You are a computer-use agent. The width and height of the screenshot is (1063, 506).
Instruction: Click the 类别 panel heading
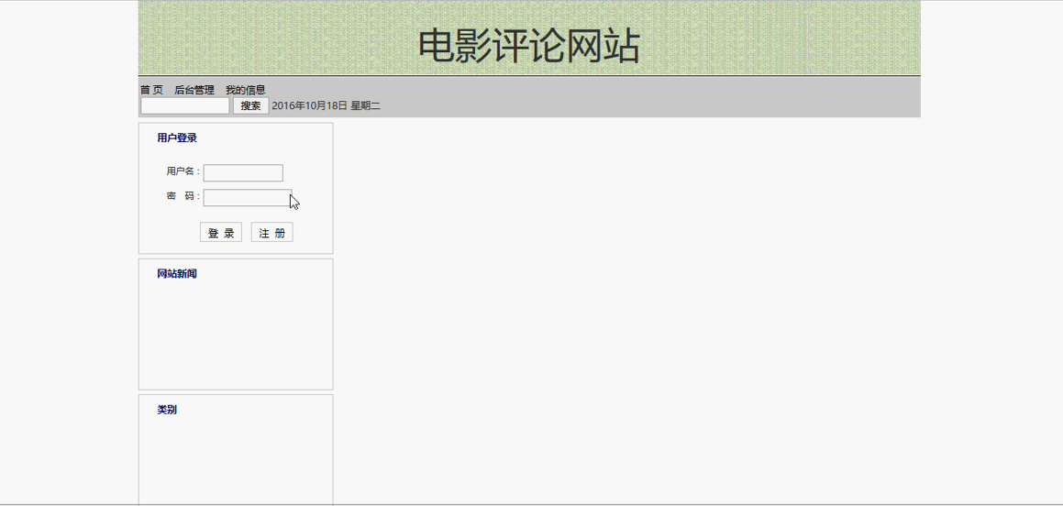coord(167,410)
